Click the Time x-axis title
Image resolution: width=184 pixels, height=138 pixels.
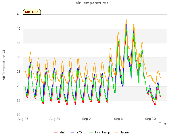(163, 123)
